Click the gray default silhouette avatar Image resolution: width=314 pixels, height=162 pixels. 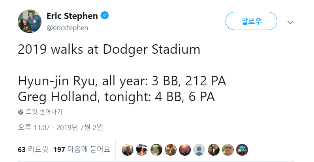[x=199, y=149]
